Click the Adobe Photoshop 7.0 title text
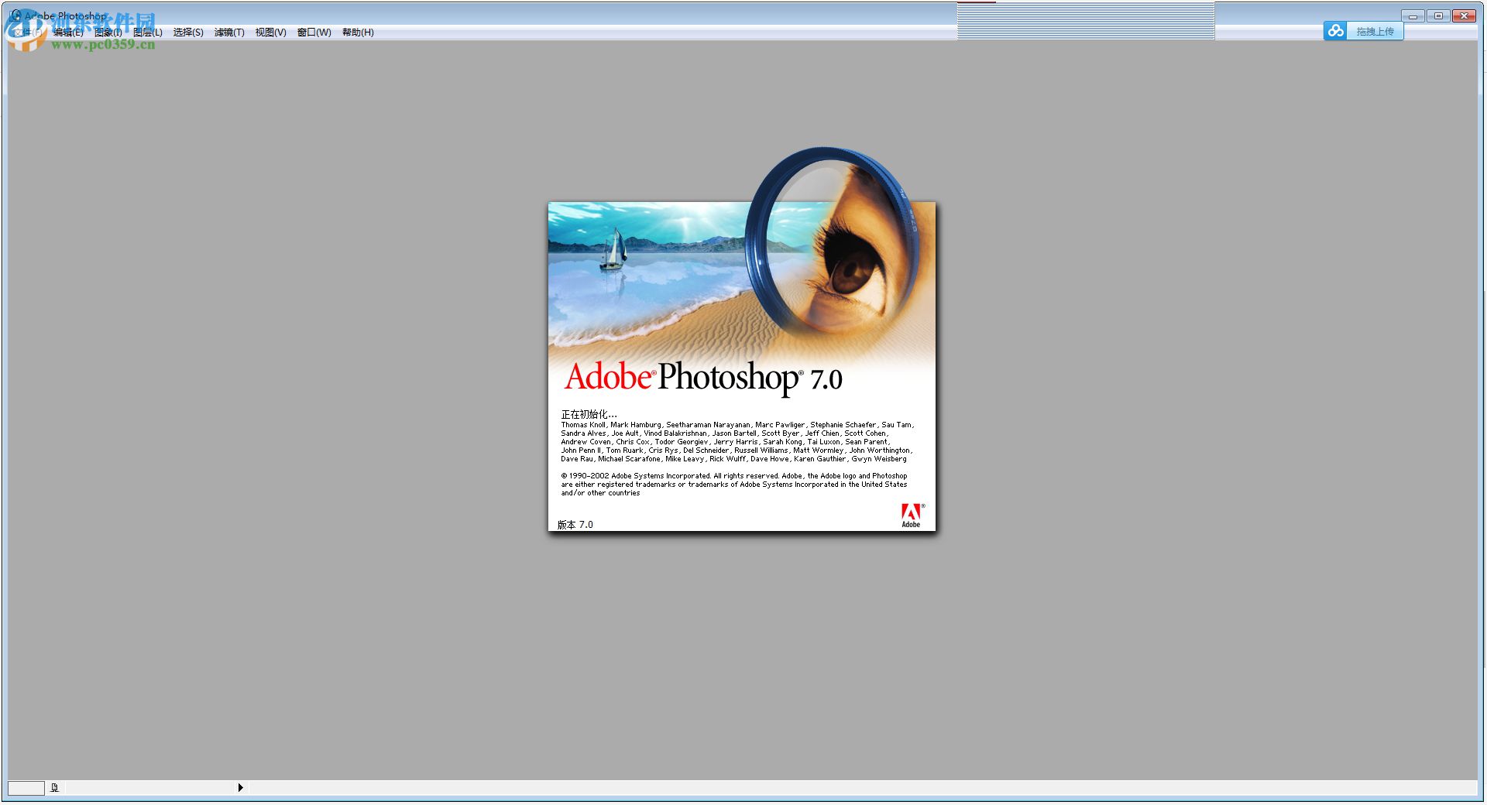The height and width of the screenshot is (805, 1487). 703,378
